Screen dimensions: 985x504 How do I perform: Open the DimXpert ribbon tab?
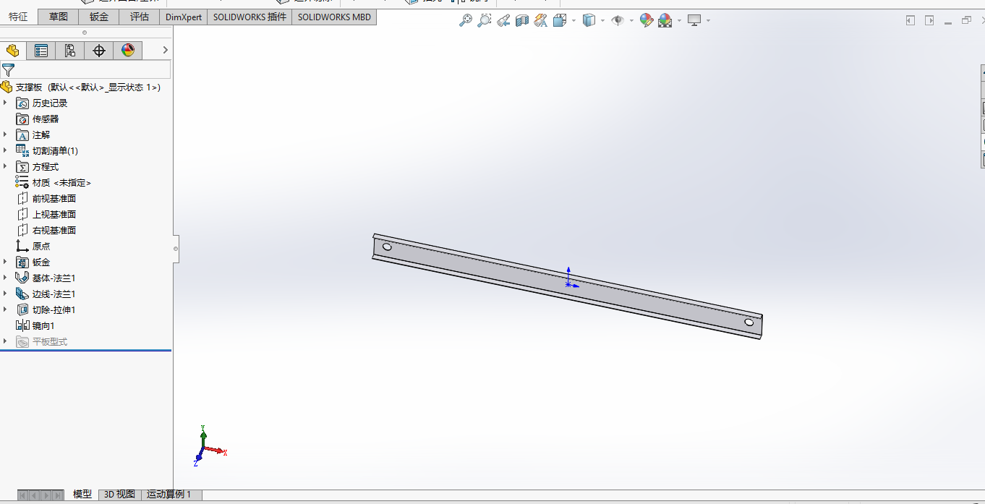pos(184,17)
